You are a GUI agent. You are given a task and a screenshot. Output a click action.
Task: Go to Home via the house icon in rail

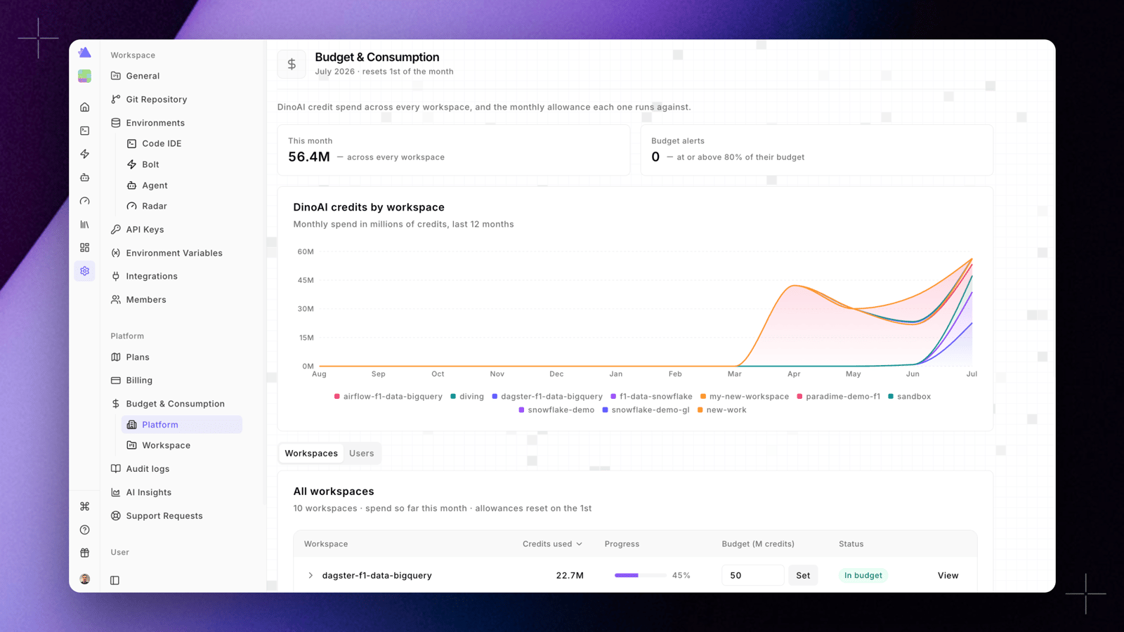84,107
